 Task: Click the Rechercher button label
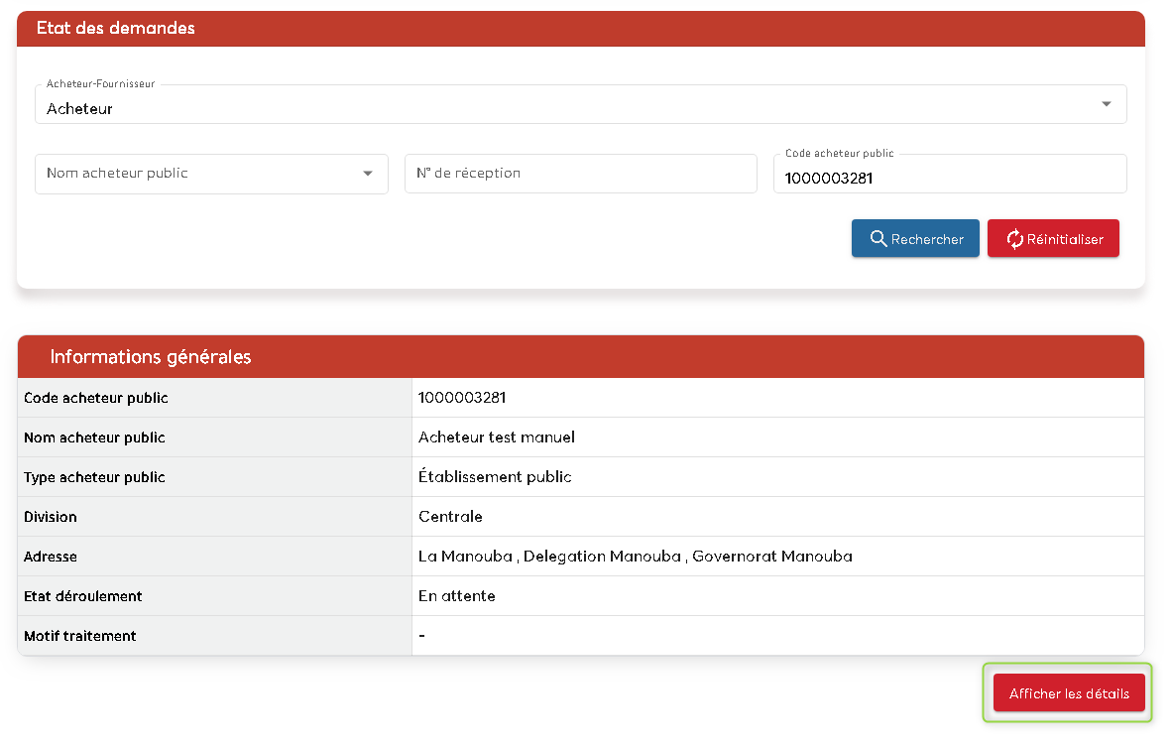click(x=927, y=239)
